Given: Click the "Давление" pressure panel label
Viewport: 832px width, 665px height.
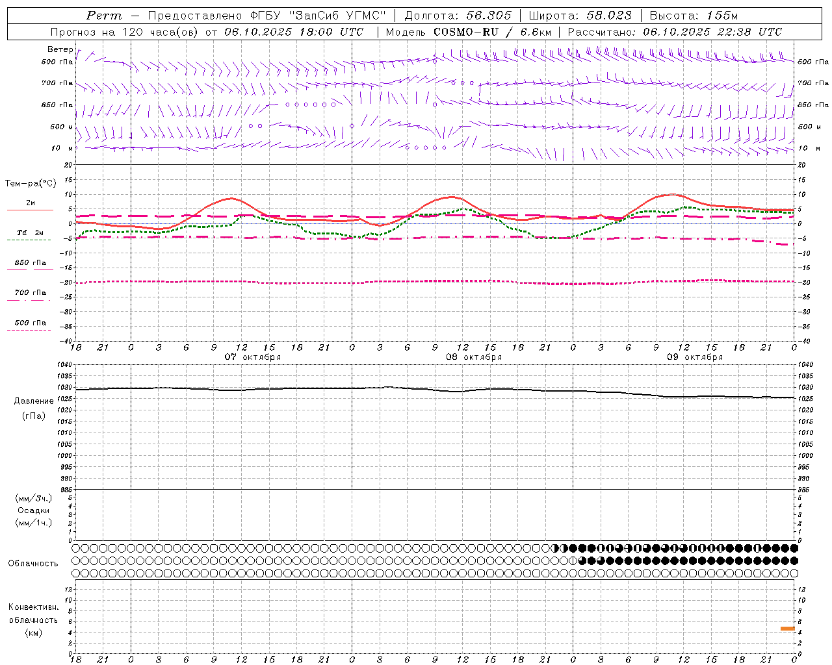Looking at the screenshot, I should (x=34, y=401).
